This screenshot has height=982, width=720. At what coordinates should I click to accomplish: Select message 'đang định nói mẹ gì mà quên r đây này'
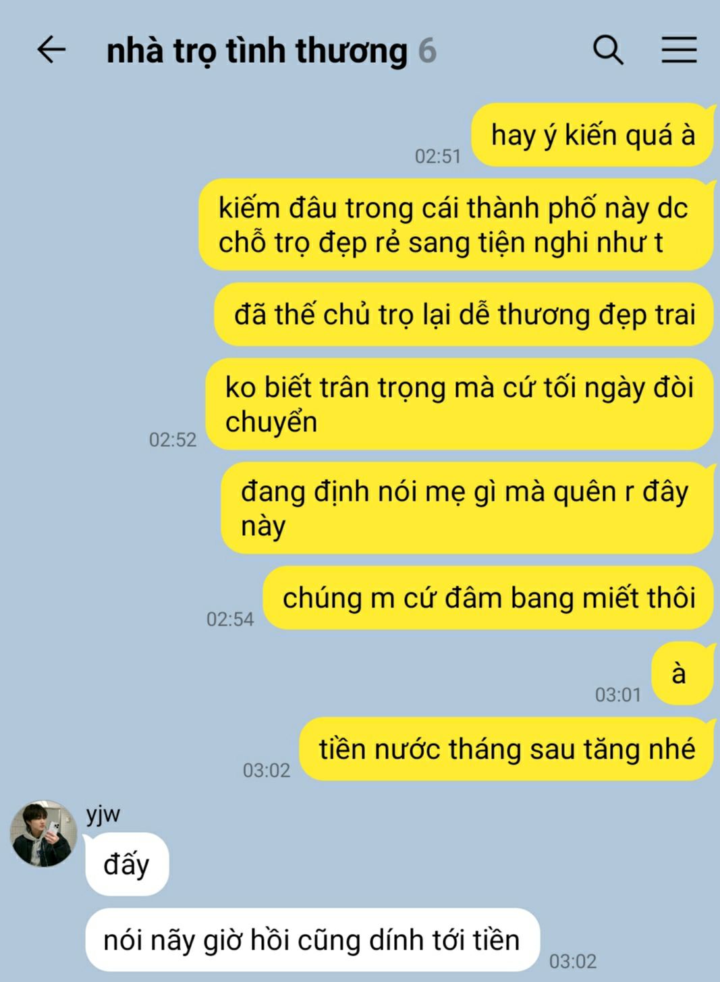coord(468,508)
